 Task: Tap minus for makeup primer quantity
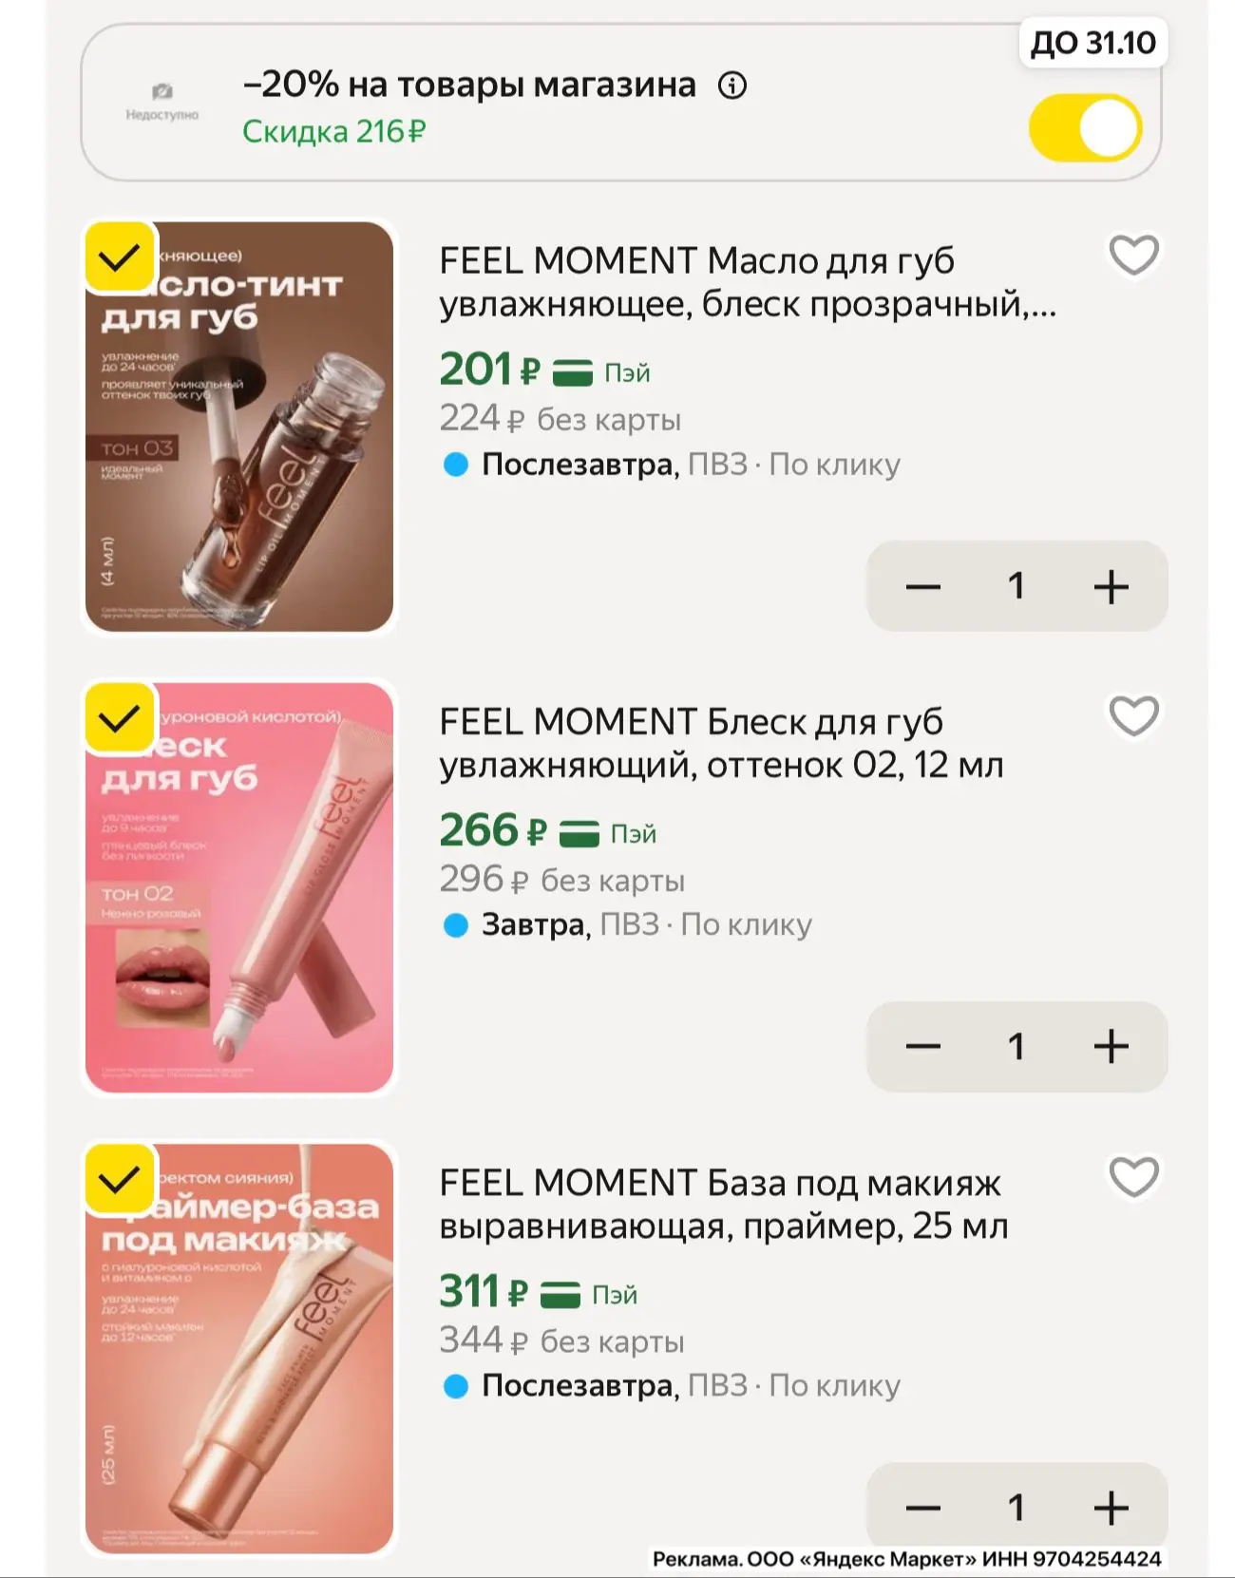tap(922, 1508)
